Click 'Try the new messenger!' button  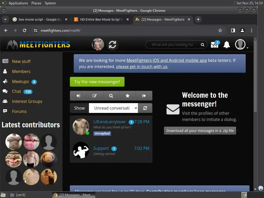point(97,82)
